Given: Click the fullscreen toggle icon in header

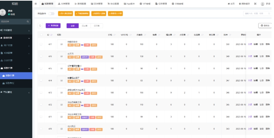Looking at the screenshot, I should [x=255, y=4].
